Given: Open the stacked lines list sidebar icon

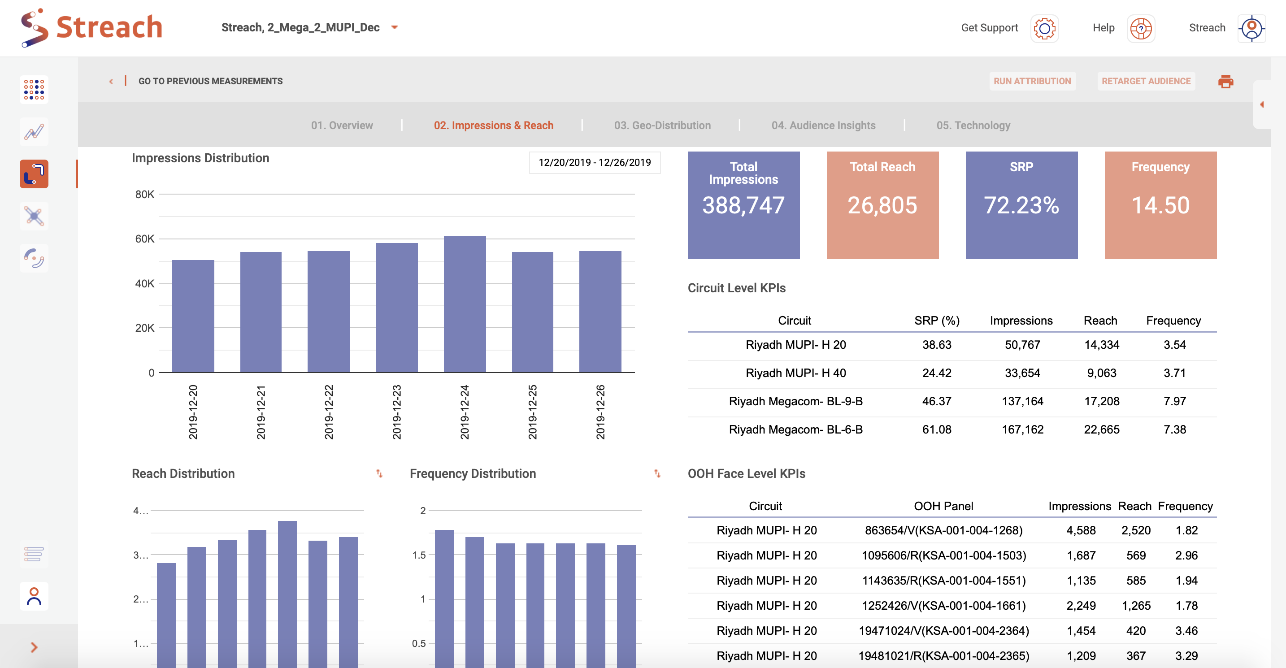Looking at the screenshot, I should tap(34, 554).
